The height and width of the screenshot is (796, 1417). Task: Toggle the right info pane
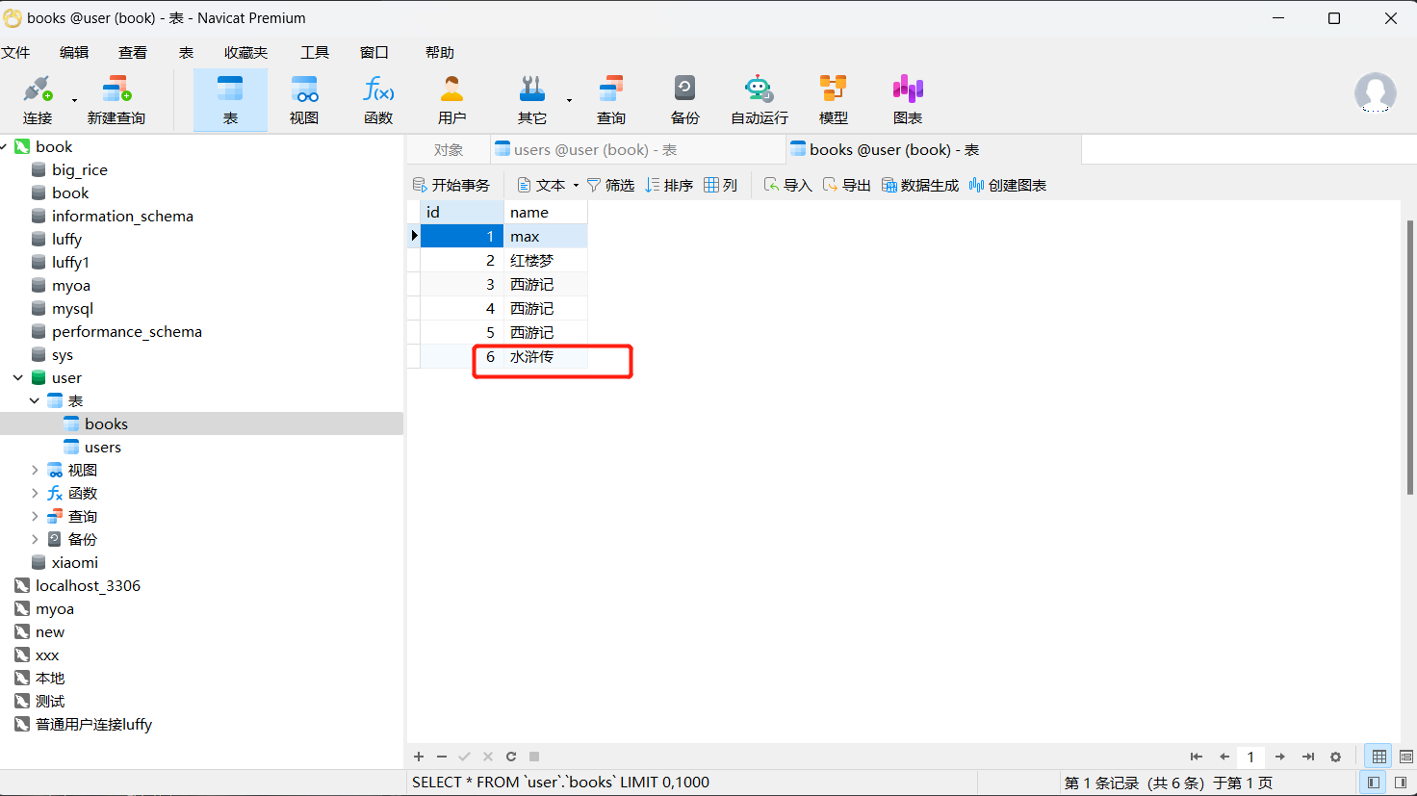click(x=1401, y=783)
